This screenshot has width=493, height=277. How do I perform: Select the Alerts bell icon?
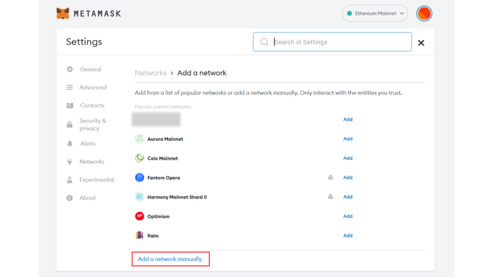(x=70, y=143)
